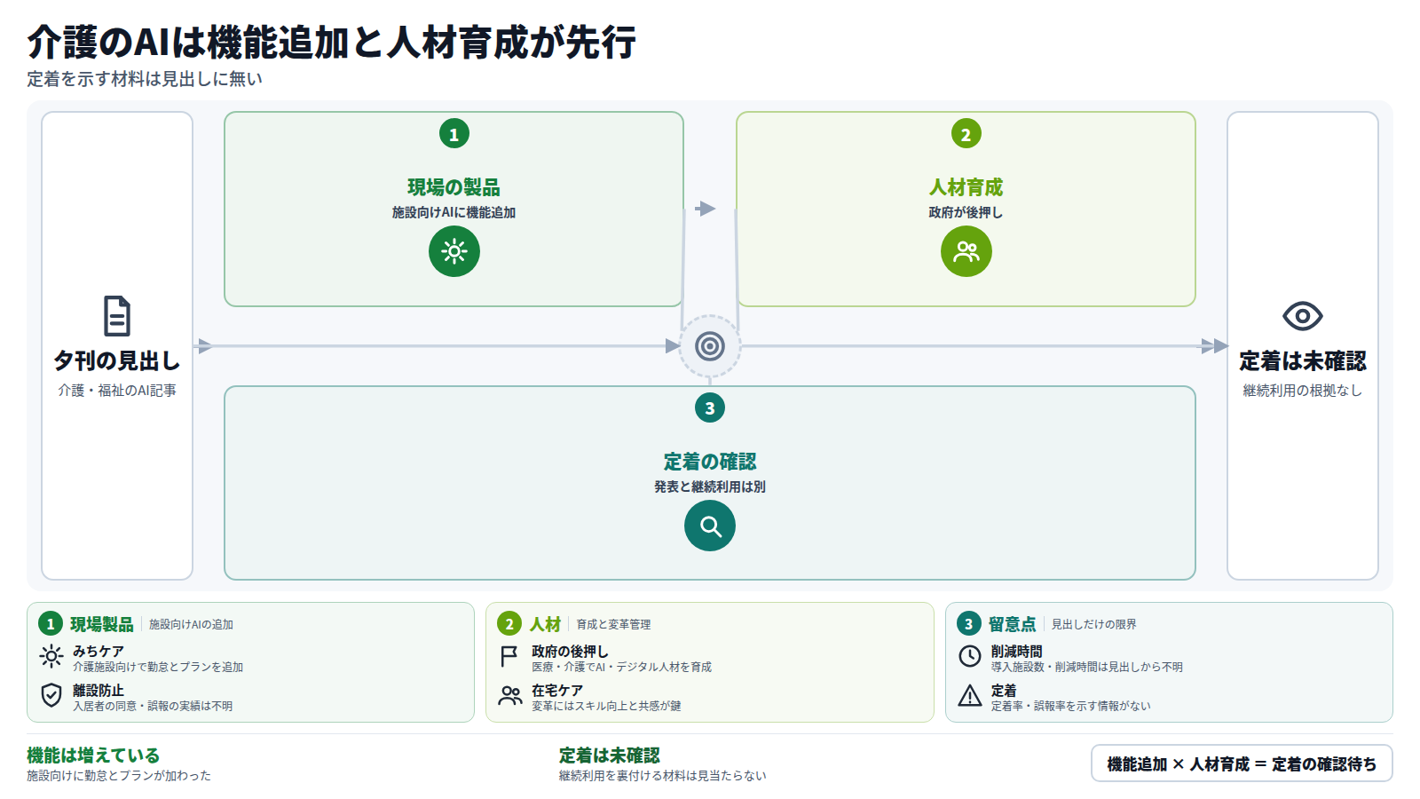Image resolution: width=1420 pixels, height=799 pixels.
Task: Click the number 3 badge beside 留意点
Action: coord(969,624)
